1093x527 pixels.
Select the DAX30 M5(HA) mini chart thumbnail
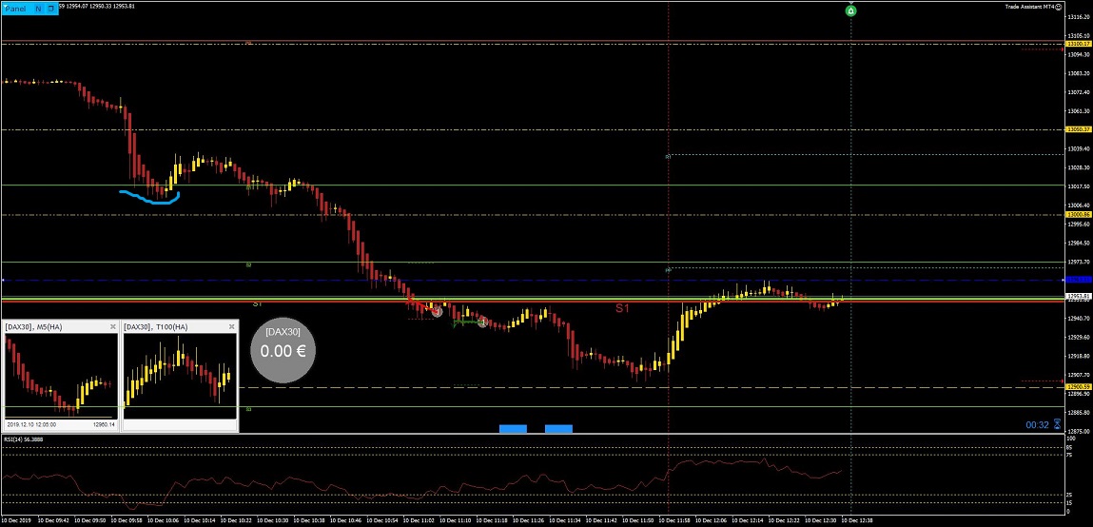pyautogui.click(x=61, y=375)
